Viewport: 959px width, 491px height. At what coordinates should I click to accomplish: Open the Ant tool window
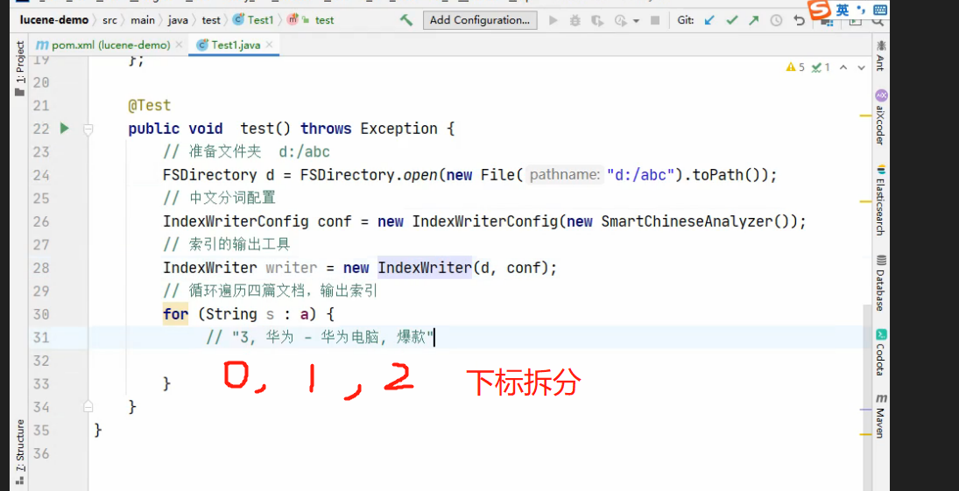point(881,55)
